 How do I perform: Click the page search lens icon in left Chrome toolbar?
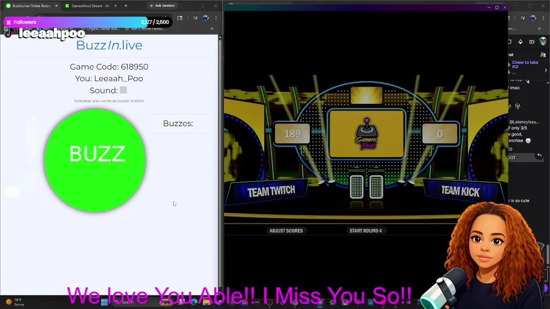(180, 18)
